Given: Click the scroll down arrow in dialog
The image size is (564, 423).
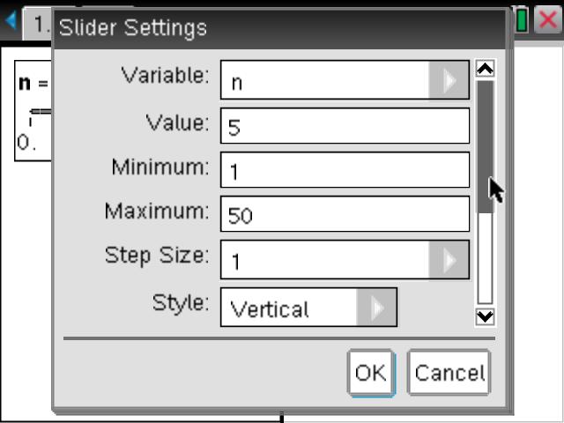Looking at the screenshot, I should point(484,316).
